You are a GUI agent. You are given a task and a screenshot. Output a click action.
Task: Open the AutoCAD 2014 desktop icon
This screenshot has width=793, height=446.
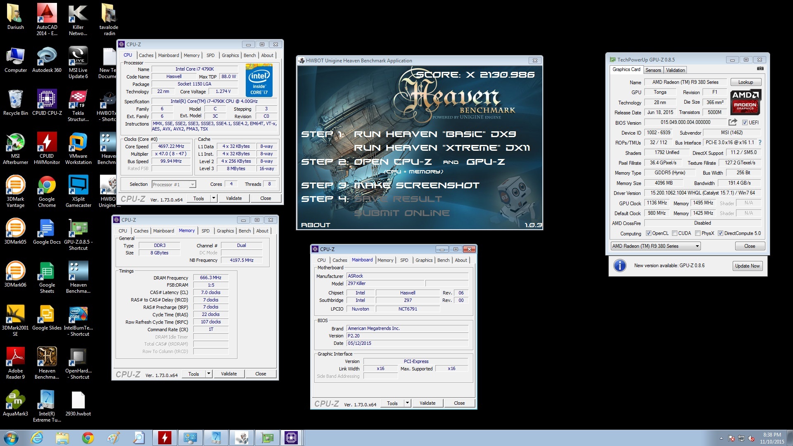coord(47,19)
